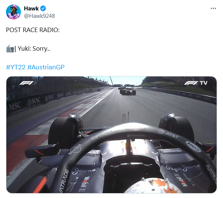Open the three-dot more options menu
This screenshot has width=223, height=198.
click(213, 9)
